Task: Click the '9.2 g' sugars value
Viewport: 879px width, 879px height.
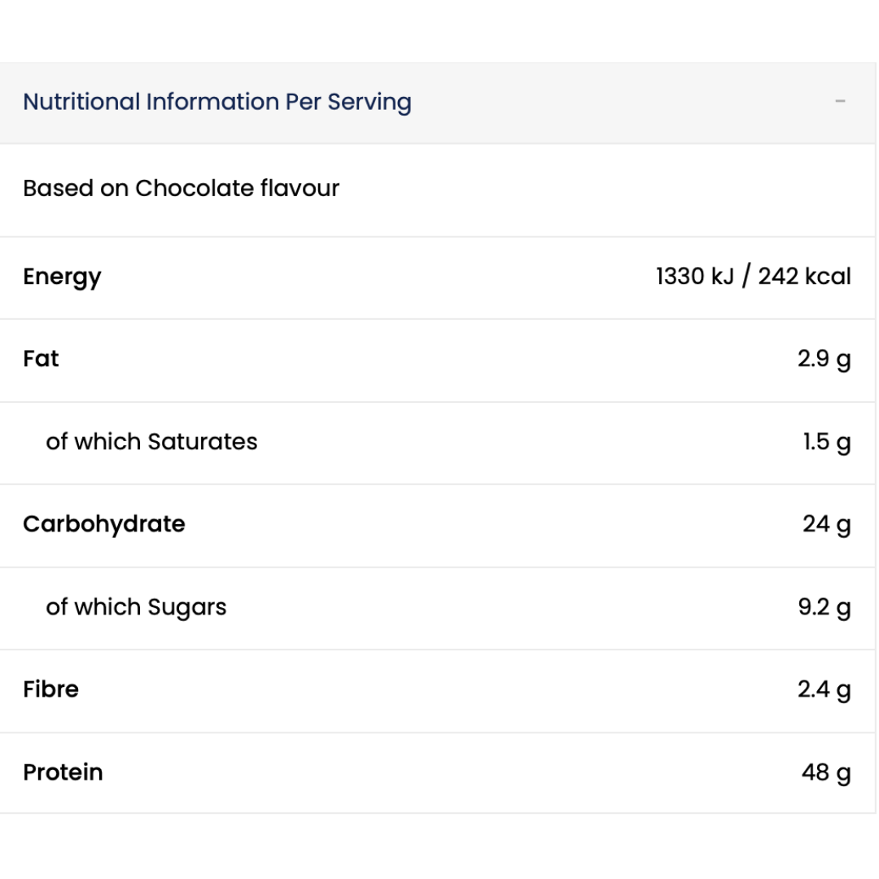Action: tap(824, 607)
